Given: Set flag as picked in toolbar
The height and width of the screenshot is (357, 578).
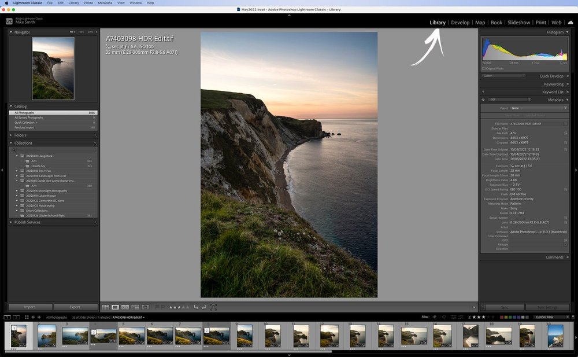Looking at the screenshot, I should tap(157, 307).
